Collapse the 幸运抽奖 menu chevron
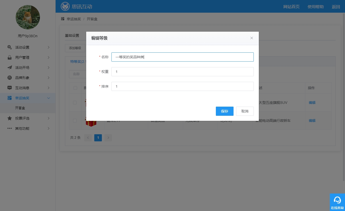The image size is (345, 211). point(49,98)
